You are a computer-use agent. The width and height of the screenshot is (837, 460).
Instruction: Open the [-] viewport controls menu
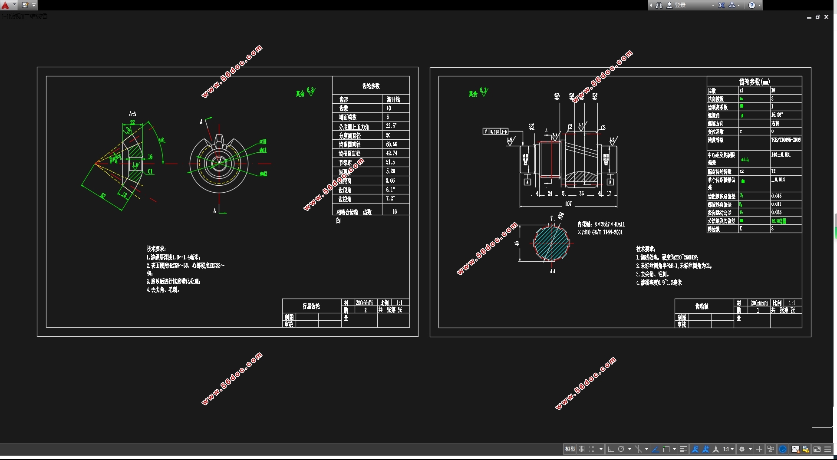tap(4, 16)
